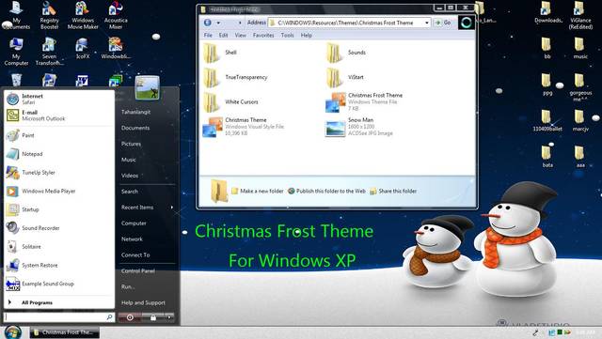This screenshot has height=339, width=602.
Task: Launch Notepad from Start menu
Action: [59, 154]
